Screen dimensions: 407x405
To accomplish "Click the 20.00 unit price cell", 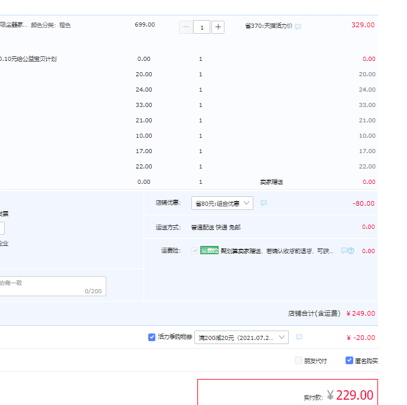I will pyautogui.click(x=144, y=74).
